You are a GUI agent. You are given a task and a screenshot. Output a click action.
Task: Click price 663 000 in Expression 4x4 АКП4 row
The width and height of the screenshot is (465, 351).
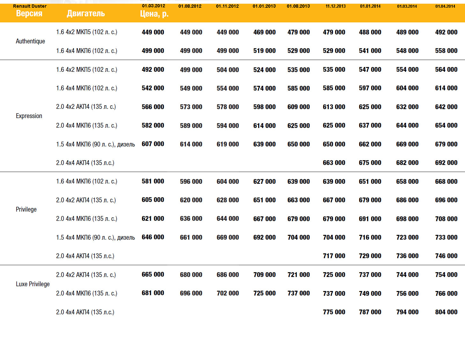coord(334,163)
